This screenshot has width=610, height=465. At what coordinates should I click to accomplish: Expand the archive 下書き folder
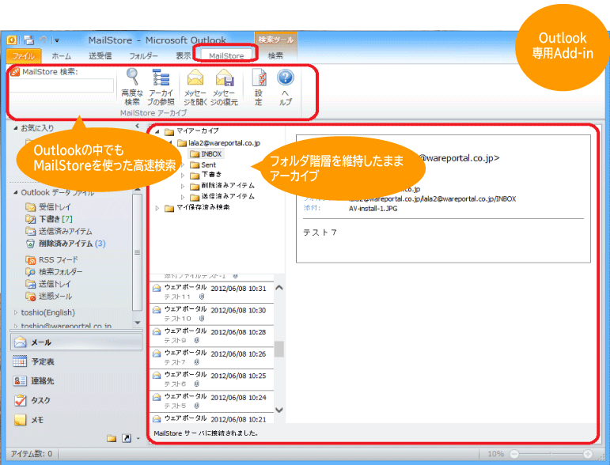pos(183,176)
